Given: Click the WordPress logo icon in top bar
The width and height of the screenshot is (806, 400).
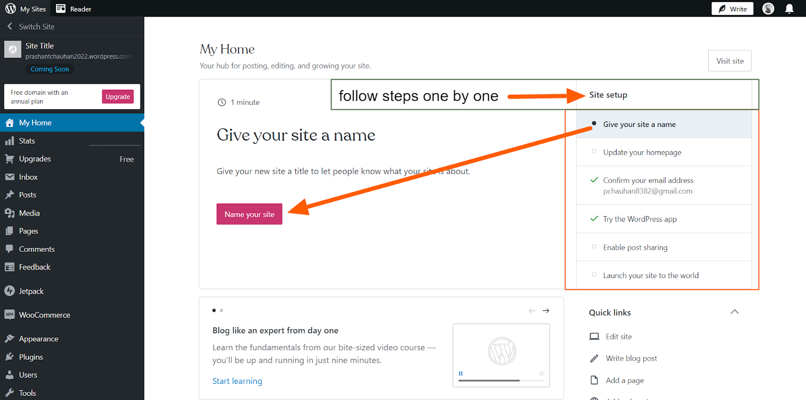Looking at the screenshot, I should pyautogui.click(x=11, y=9).
